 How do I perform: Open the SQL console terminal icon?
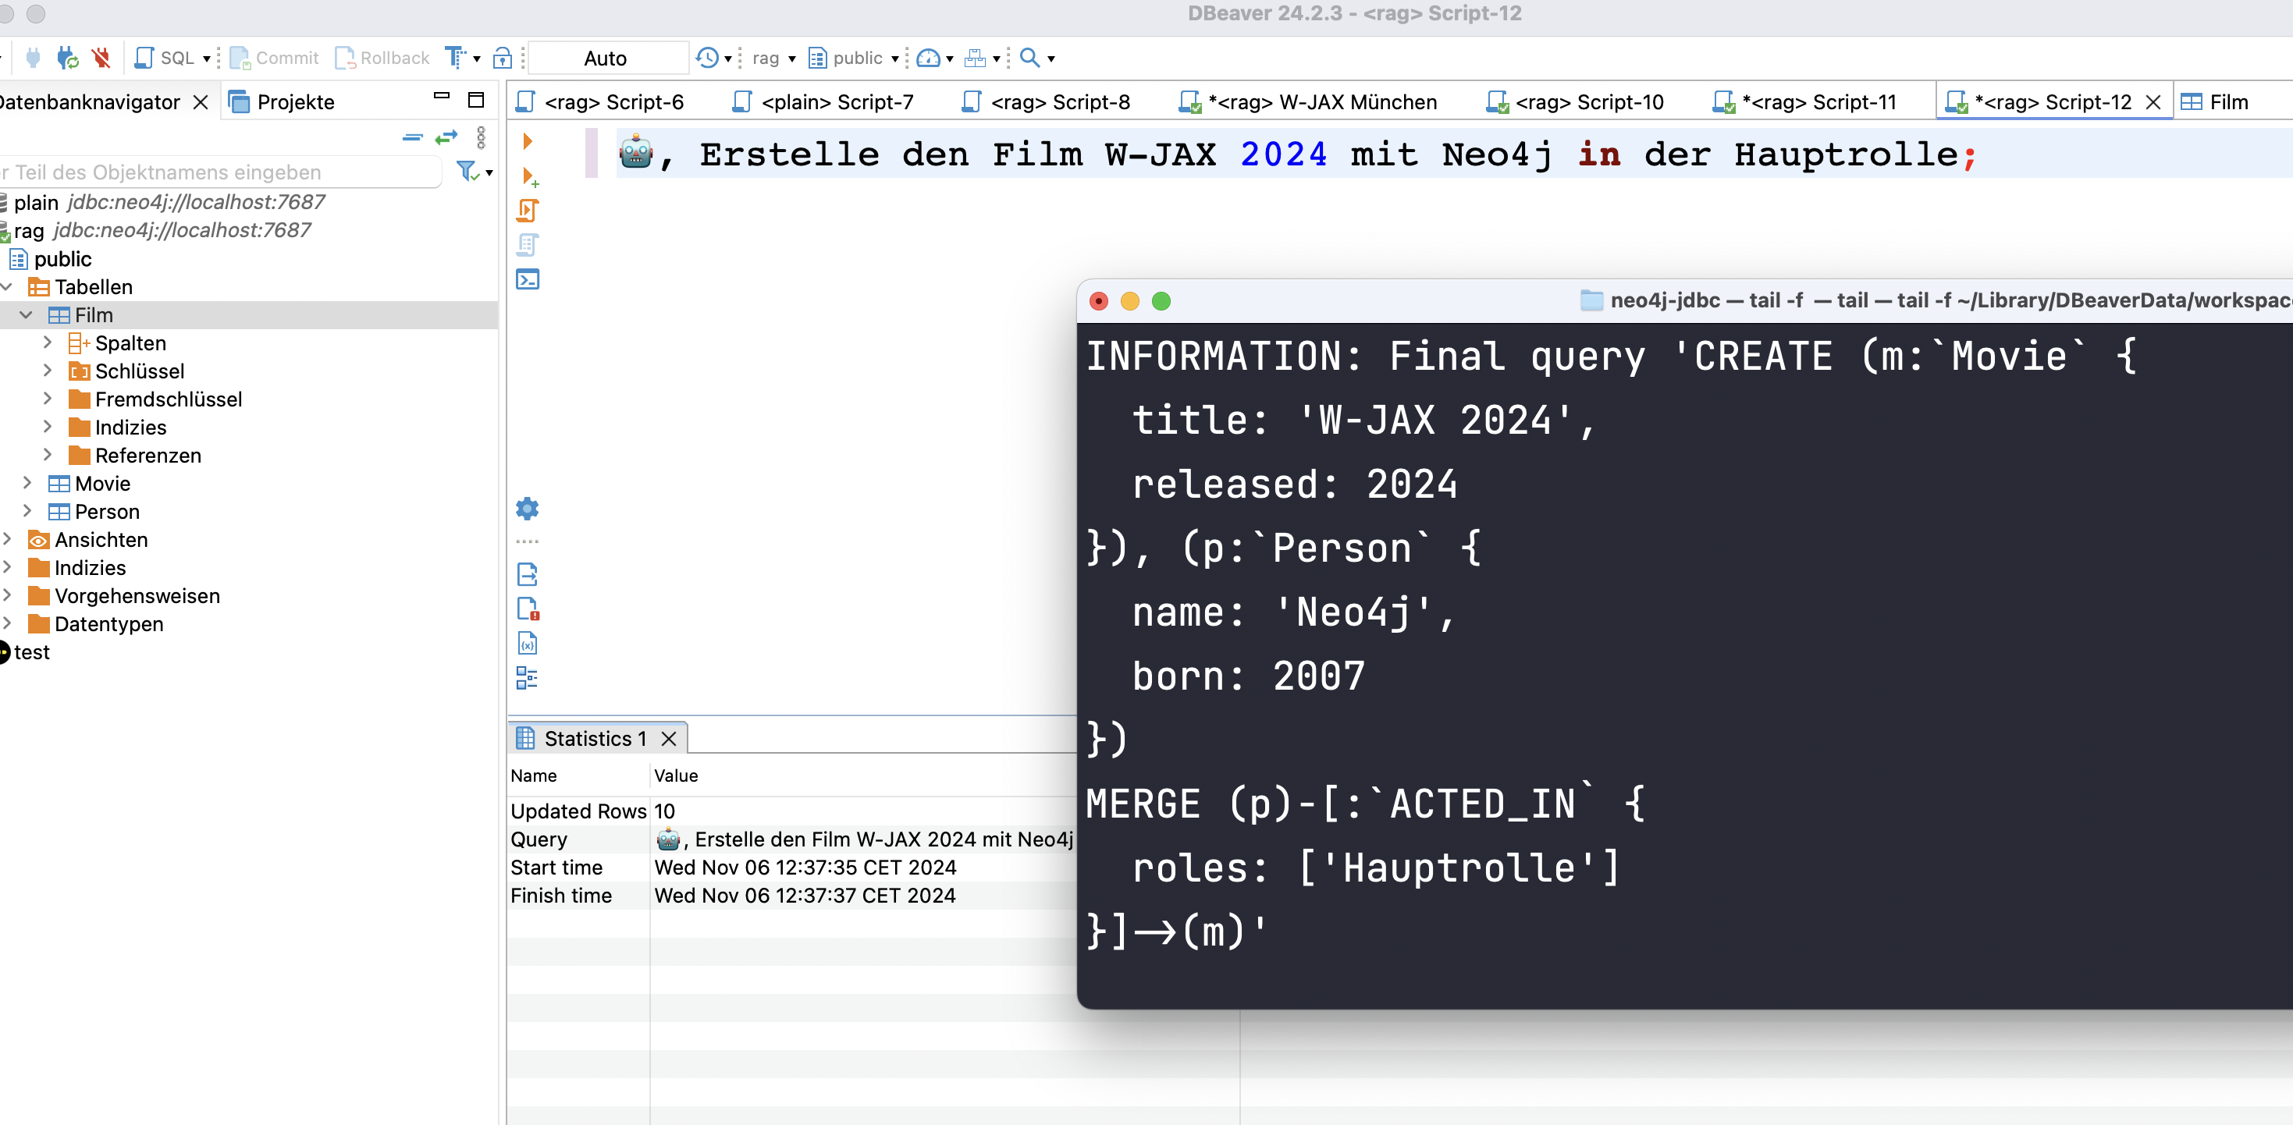click(528, 279)
